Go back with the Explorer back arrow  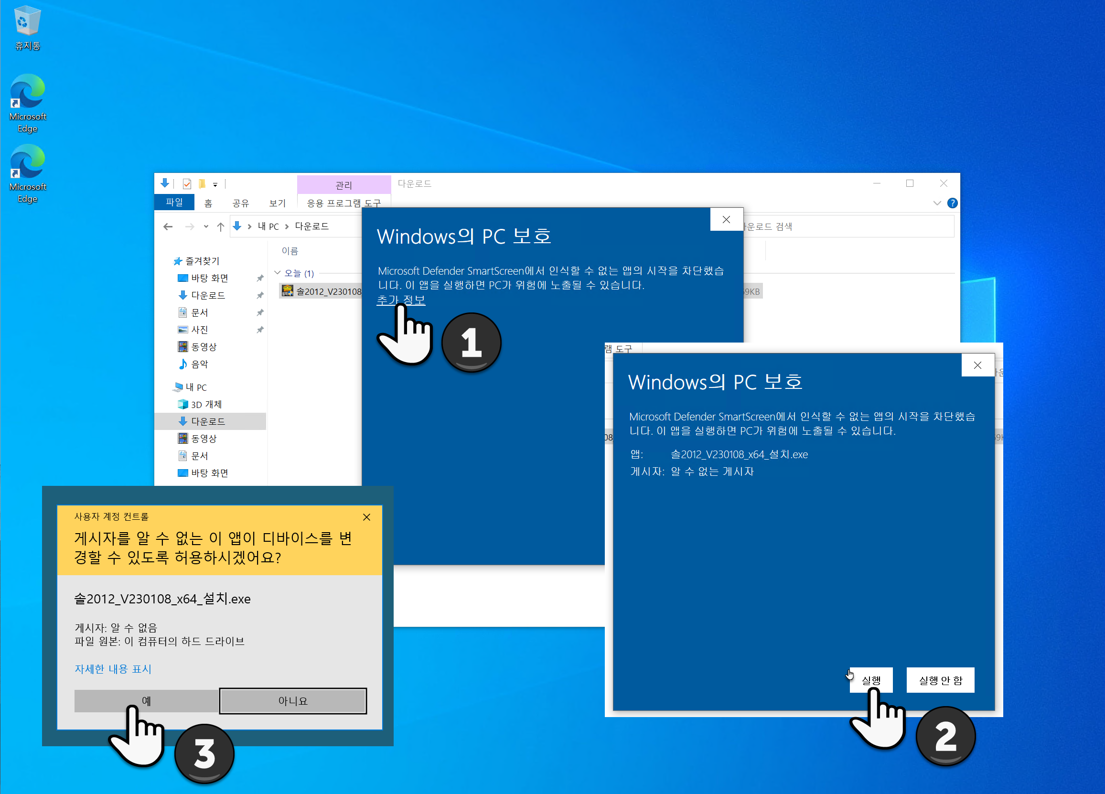(168, 226)
